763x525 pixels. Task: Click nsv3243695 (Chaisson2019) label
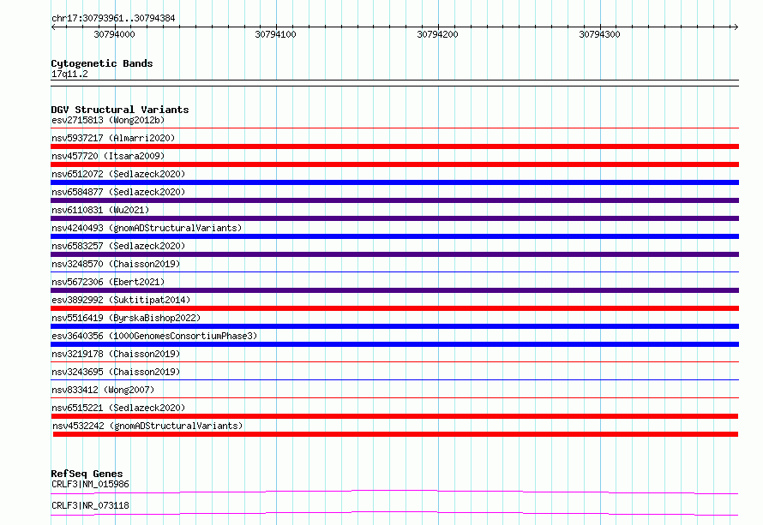pyautogui.click(x=116, y=372)
